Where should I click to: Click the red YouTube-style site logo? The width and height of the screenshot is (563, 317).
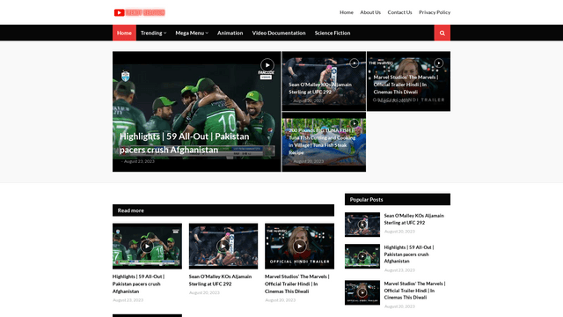pyautogui.click(x=140, y=12)
